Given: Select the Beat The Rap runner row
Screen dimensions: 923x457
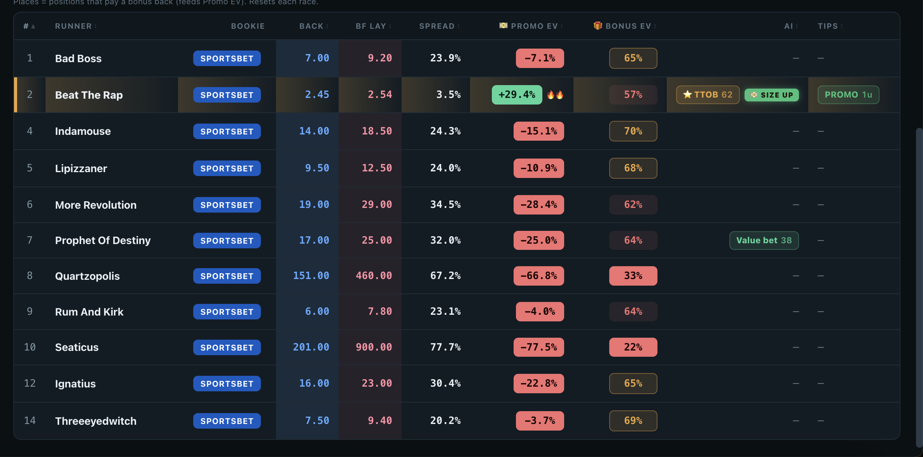Looking at the screenshot, I should (457, 95).
